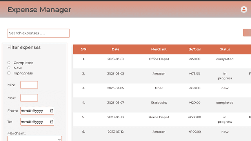251x141 pixels.
Task: Click the Max amount input
Action: 29,98
